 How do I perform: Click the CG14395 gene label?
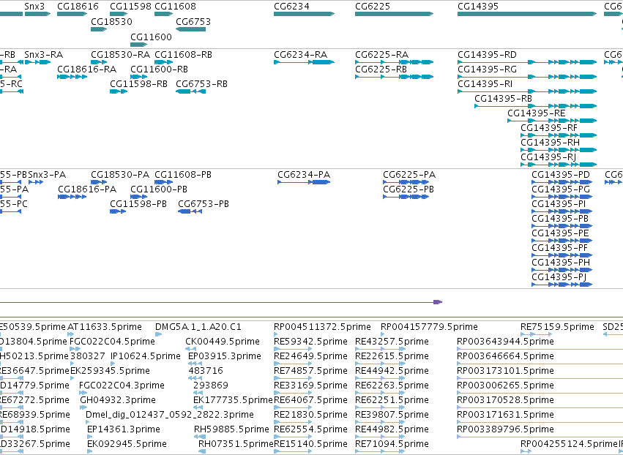pos(478,7)
